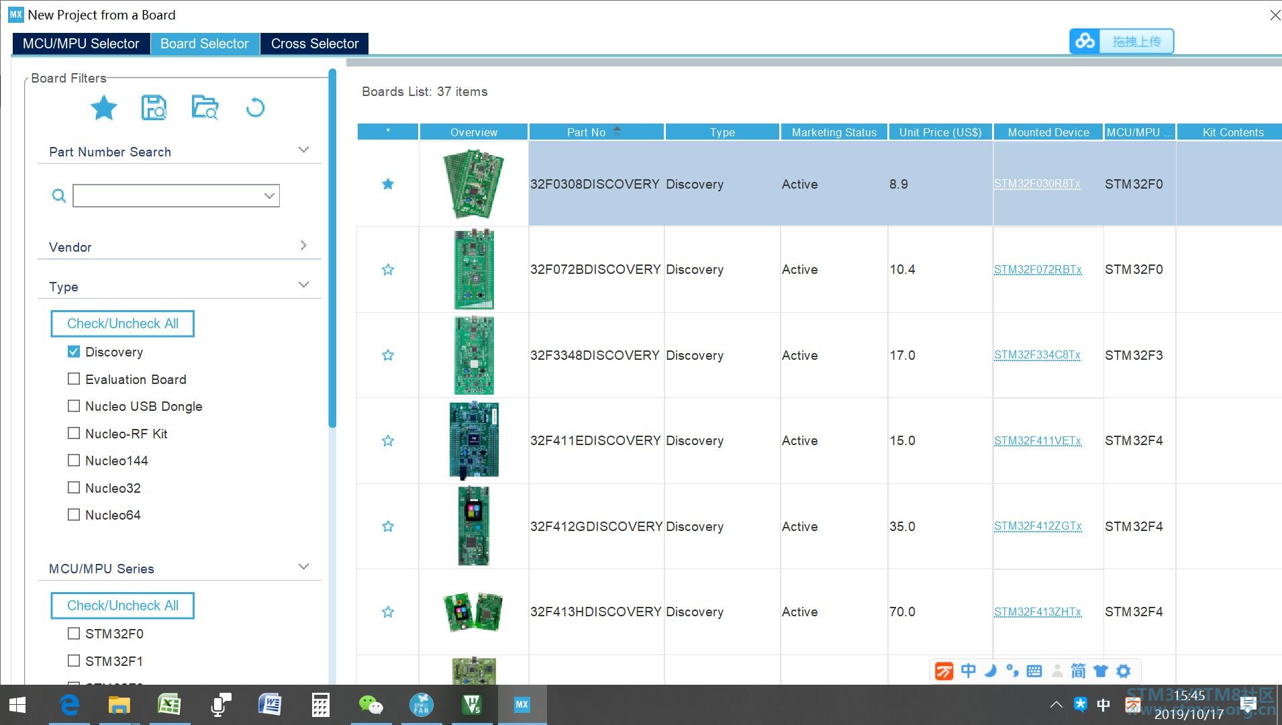Click the Sogou logo on the input bar
Image resolution: width=1282 pixels, height=725 pixels.
point(944,671)
